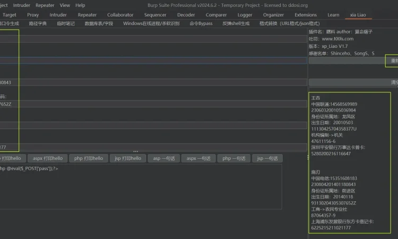Click the 出生日期: 20010503 line

(332, 123)
